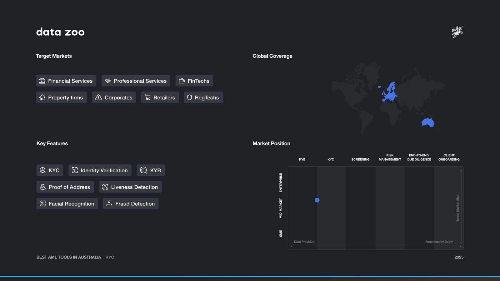Click the END-TO-END DUE DILIGENCE header
The image size is (500, 281).
pos(419,157)
